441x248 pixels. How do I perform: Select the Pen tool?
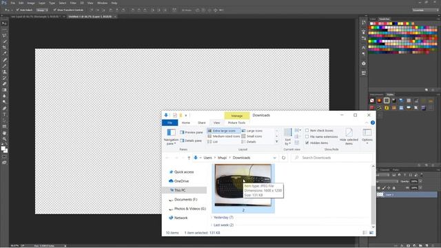[4, 108]
